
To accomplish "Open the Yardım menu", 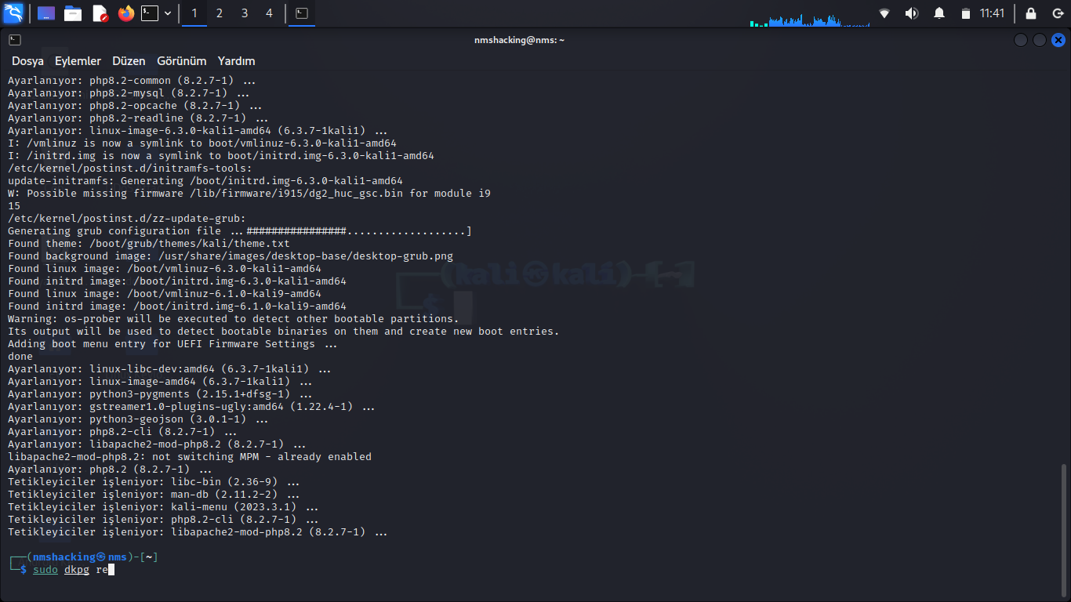I will tap(236, 61).
